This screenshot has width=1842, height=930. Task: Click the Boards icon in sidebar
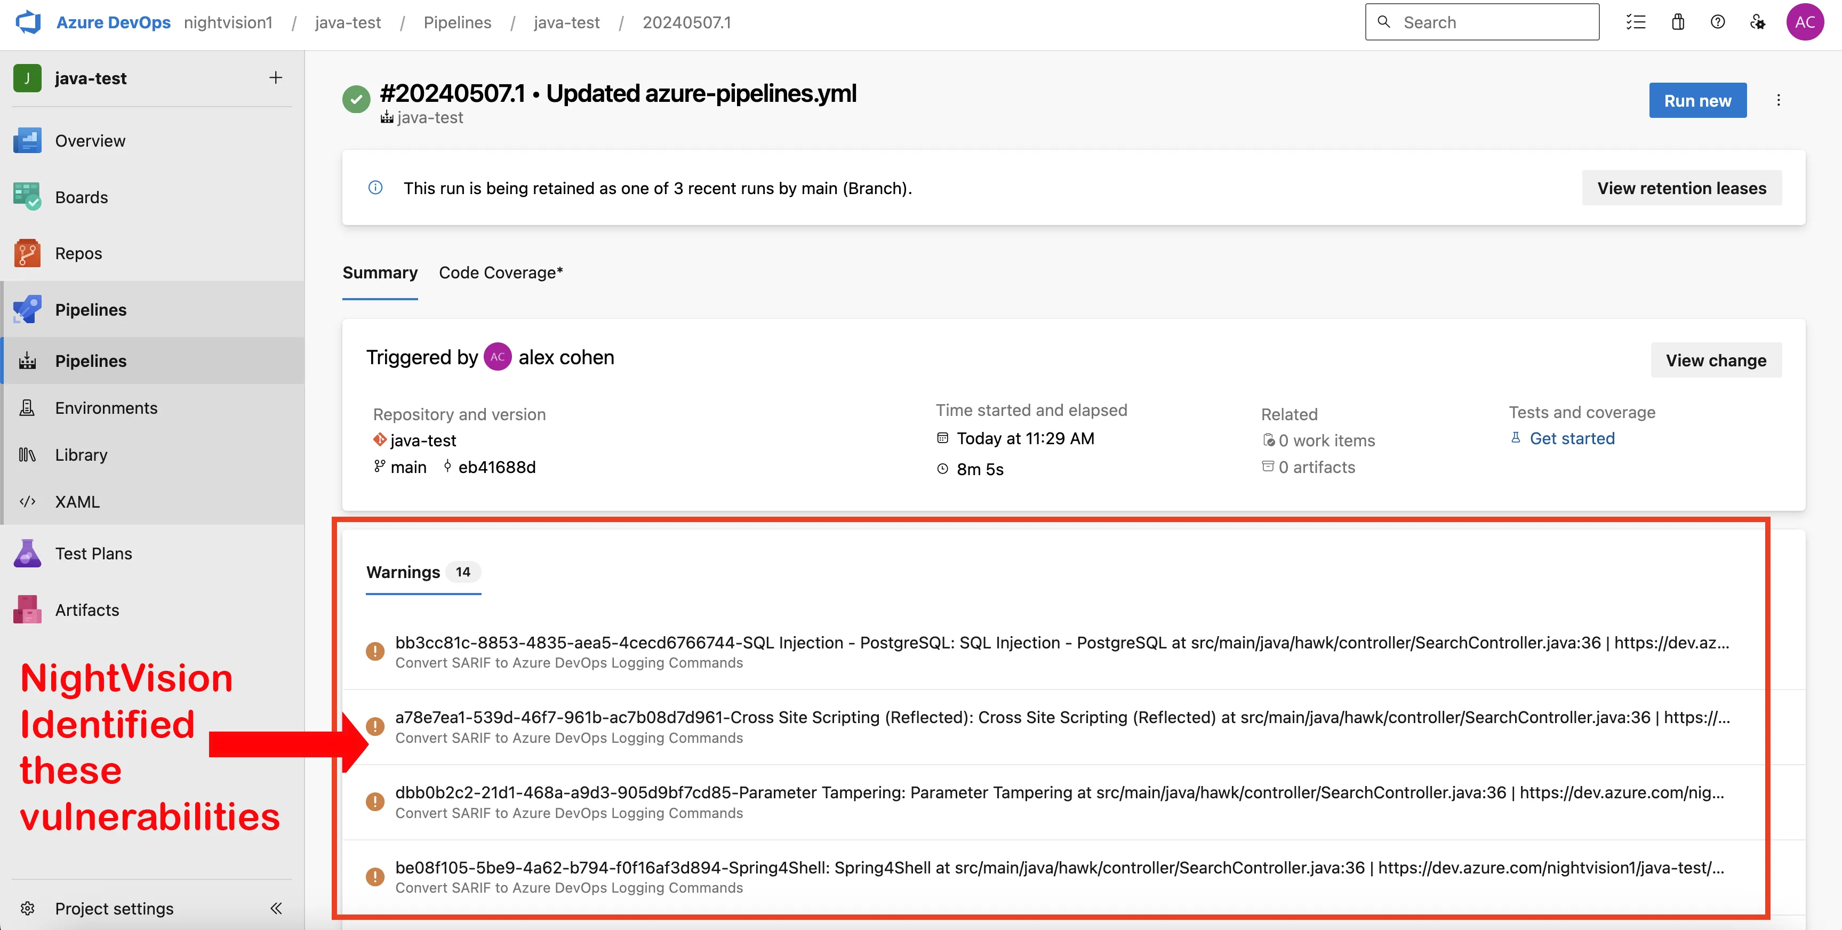[27, 197]
